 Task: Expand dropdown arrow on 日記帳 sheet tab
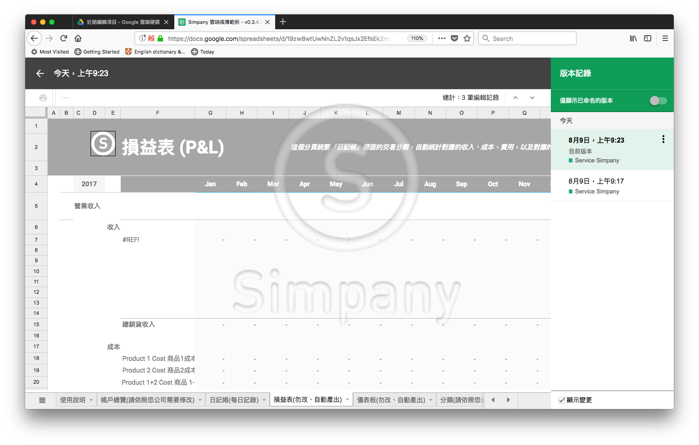264,400
